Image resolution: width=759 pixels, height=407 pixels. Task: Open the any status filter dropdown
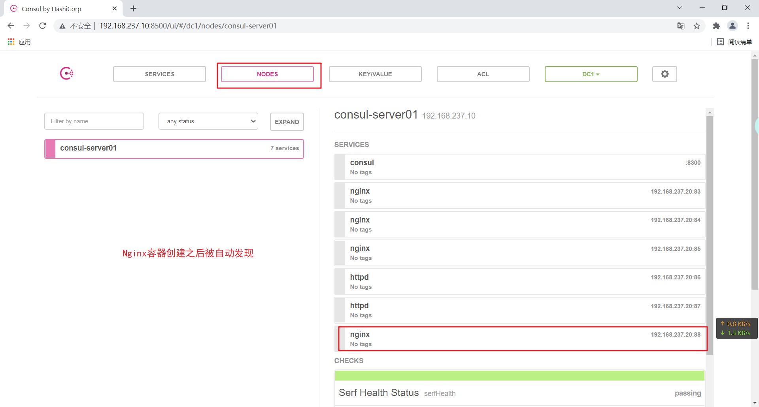(208, 121)
